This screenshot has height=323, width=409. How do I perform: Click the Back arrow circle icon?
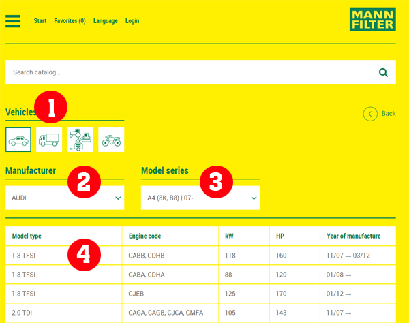coord(370,114)
